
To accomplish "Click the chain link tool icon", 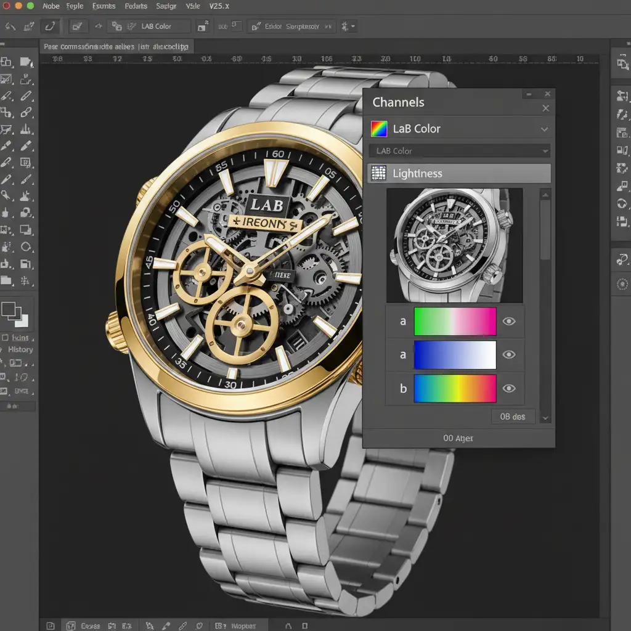I will [x=26, y=113].
